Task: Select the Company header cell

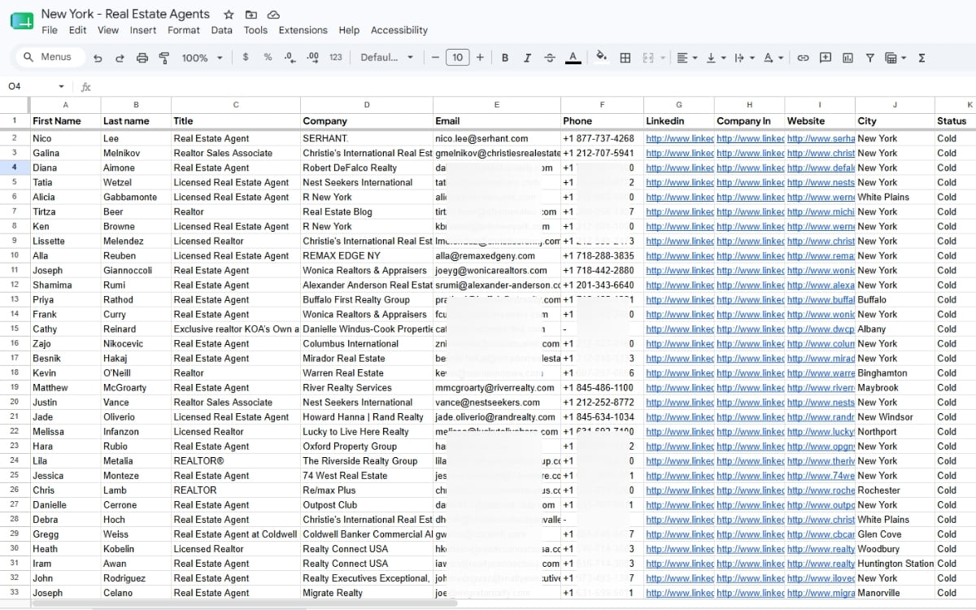Action: pyautogui.click(x=367, y=120)
